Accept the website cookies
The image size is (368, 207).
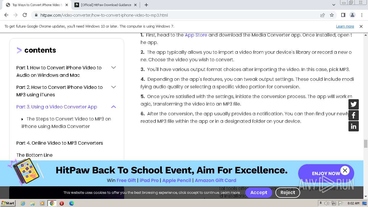tap(259, 193)
